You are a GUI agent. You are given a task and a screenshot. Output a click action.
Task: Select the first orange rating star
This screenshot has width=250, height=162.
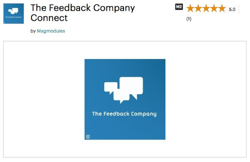pos(190,8)
